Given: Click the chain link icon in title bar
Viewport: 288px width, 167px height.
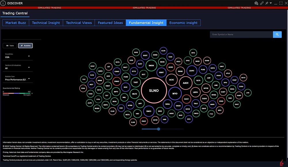Looking at the screenshot, I should 262,3.
